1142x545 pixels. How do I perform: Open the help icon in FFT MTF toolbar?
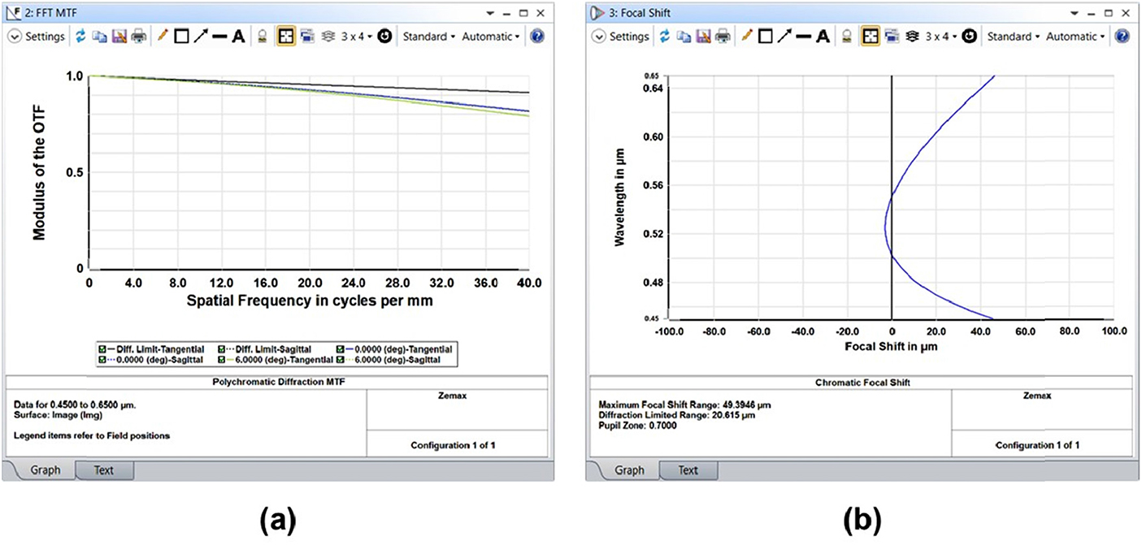536,37
